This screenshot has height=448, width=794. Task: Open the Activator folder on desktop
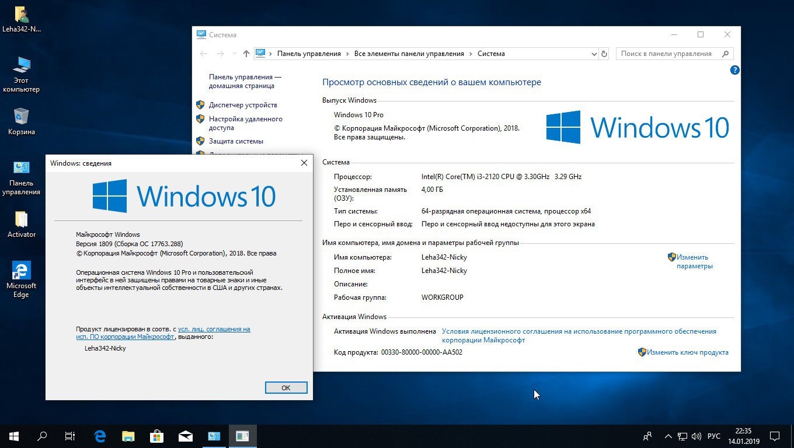point(22,224)
